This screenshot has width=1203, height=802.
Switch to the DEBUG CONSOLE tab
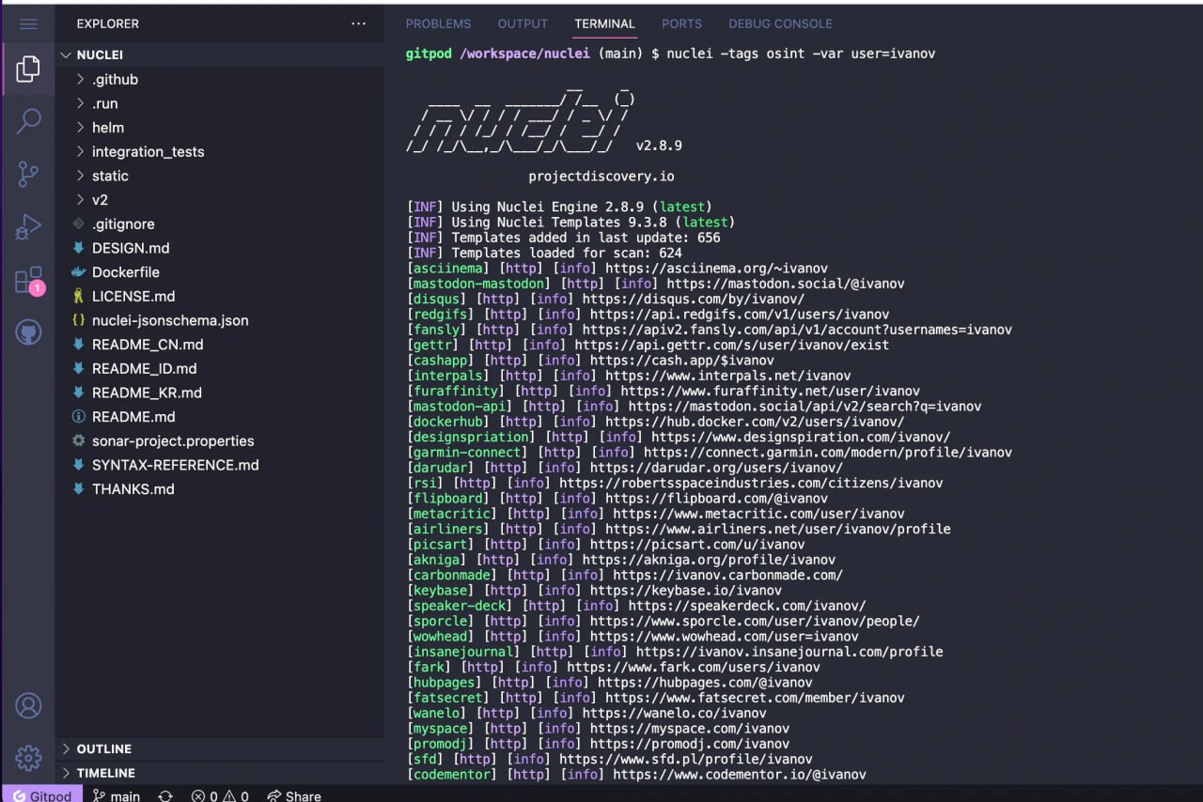pos(780,23)
